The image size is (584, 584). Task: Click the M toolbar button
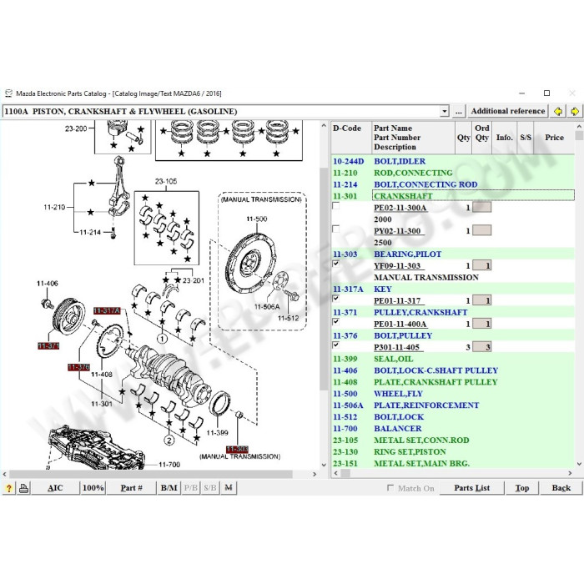pos(229,488)
